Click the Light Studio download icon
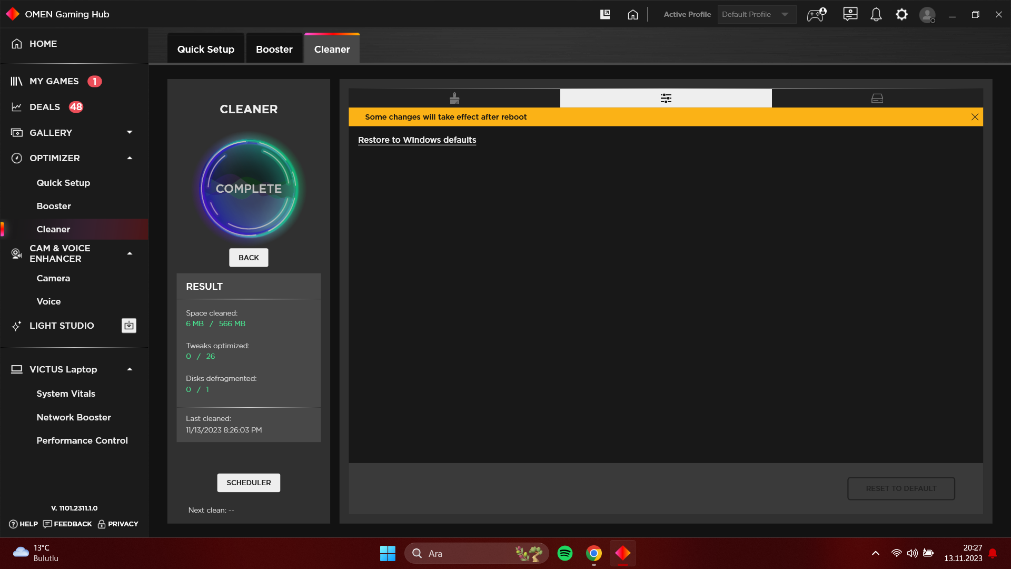This screenshot has height=569, width=1011. point(129,326)
